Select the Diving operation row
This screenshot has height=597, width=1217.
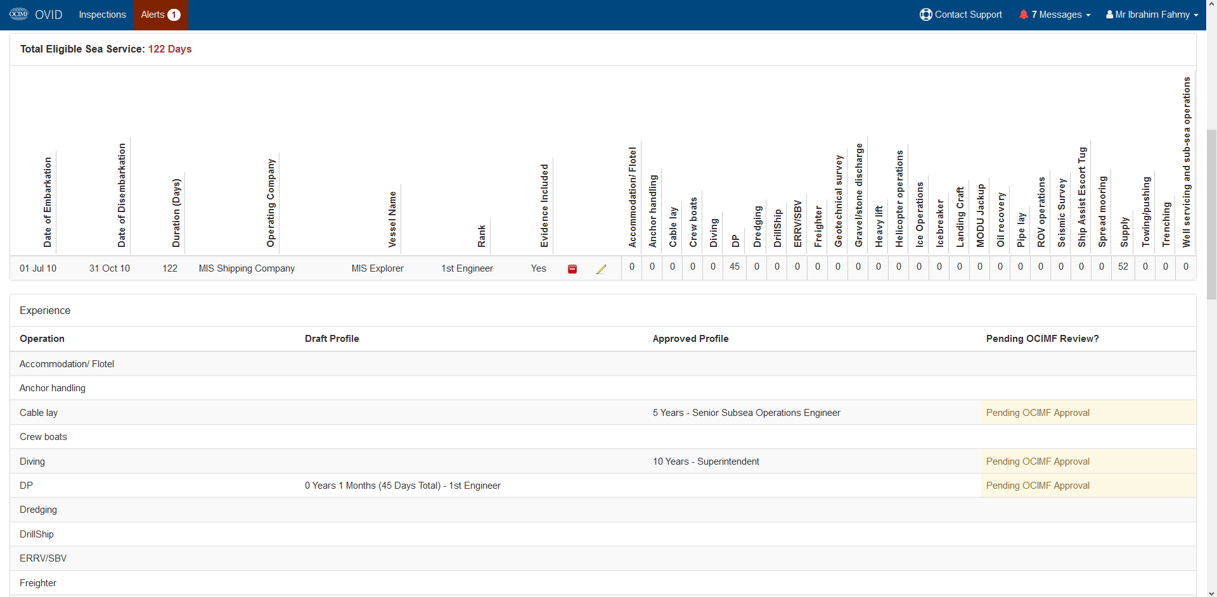pos(603,462)
